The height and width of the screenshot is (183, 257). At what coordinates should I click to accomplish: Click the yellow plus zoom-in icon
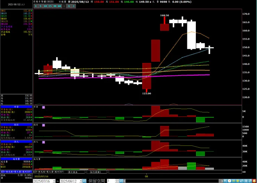[238, 181]
